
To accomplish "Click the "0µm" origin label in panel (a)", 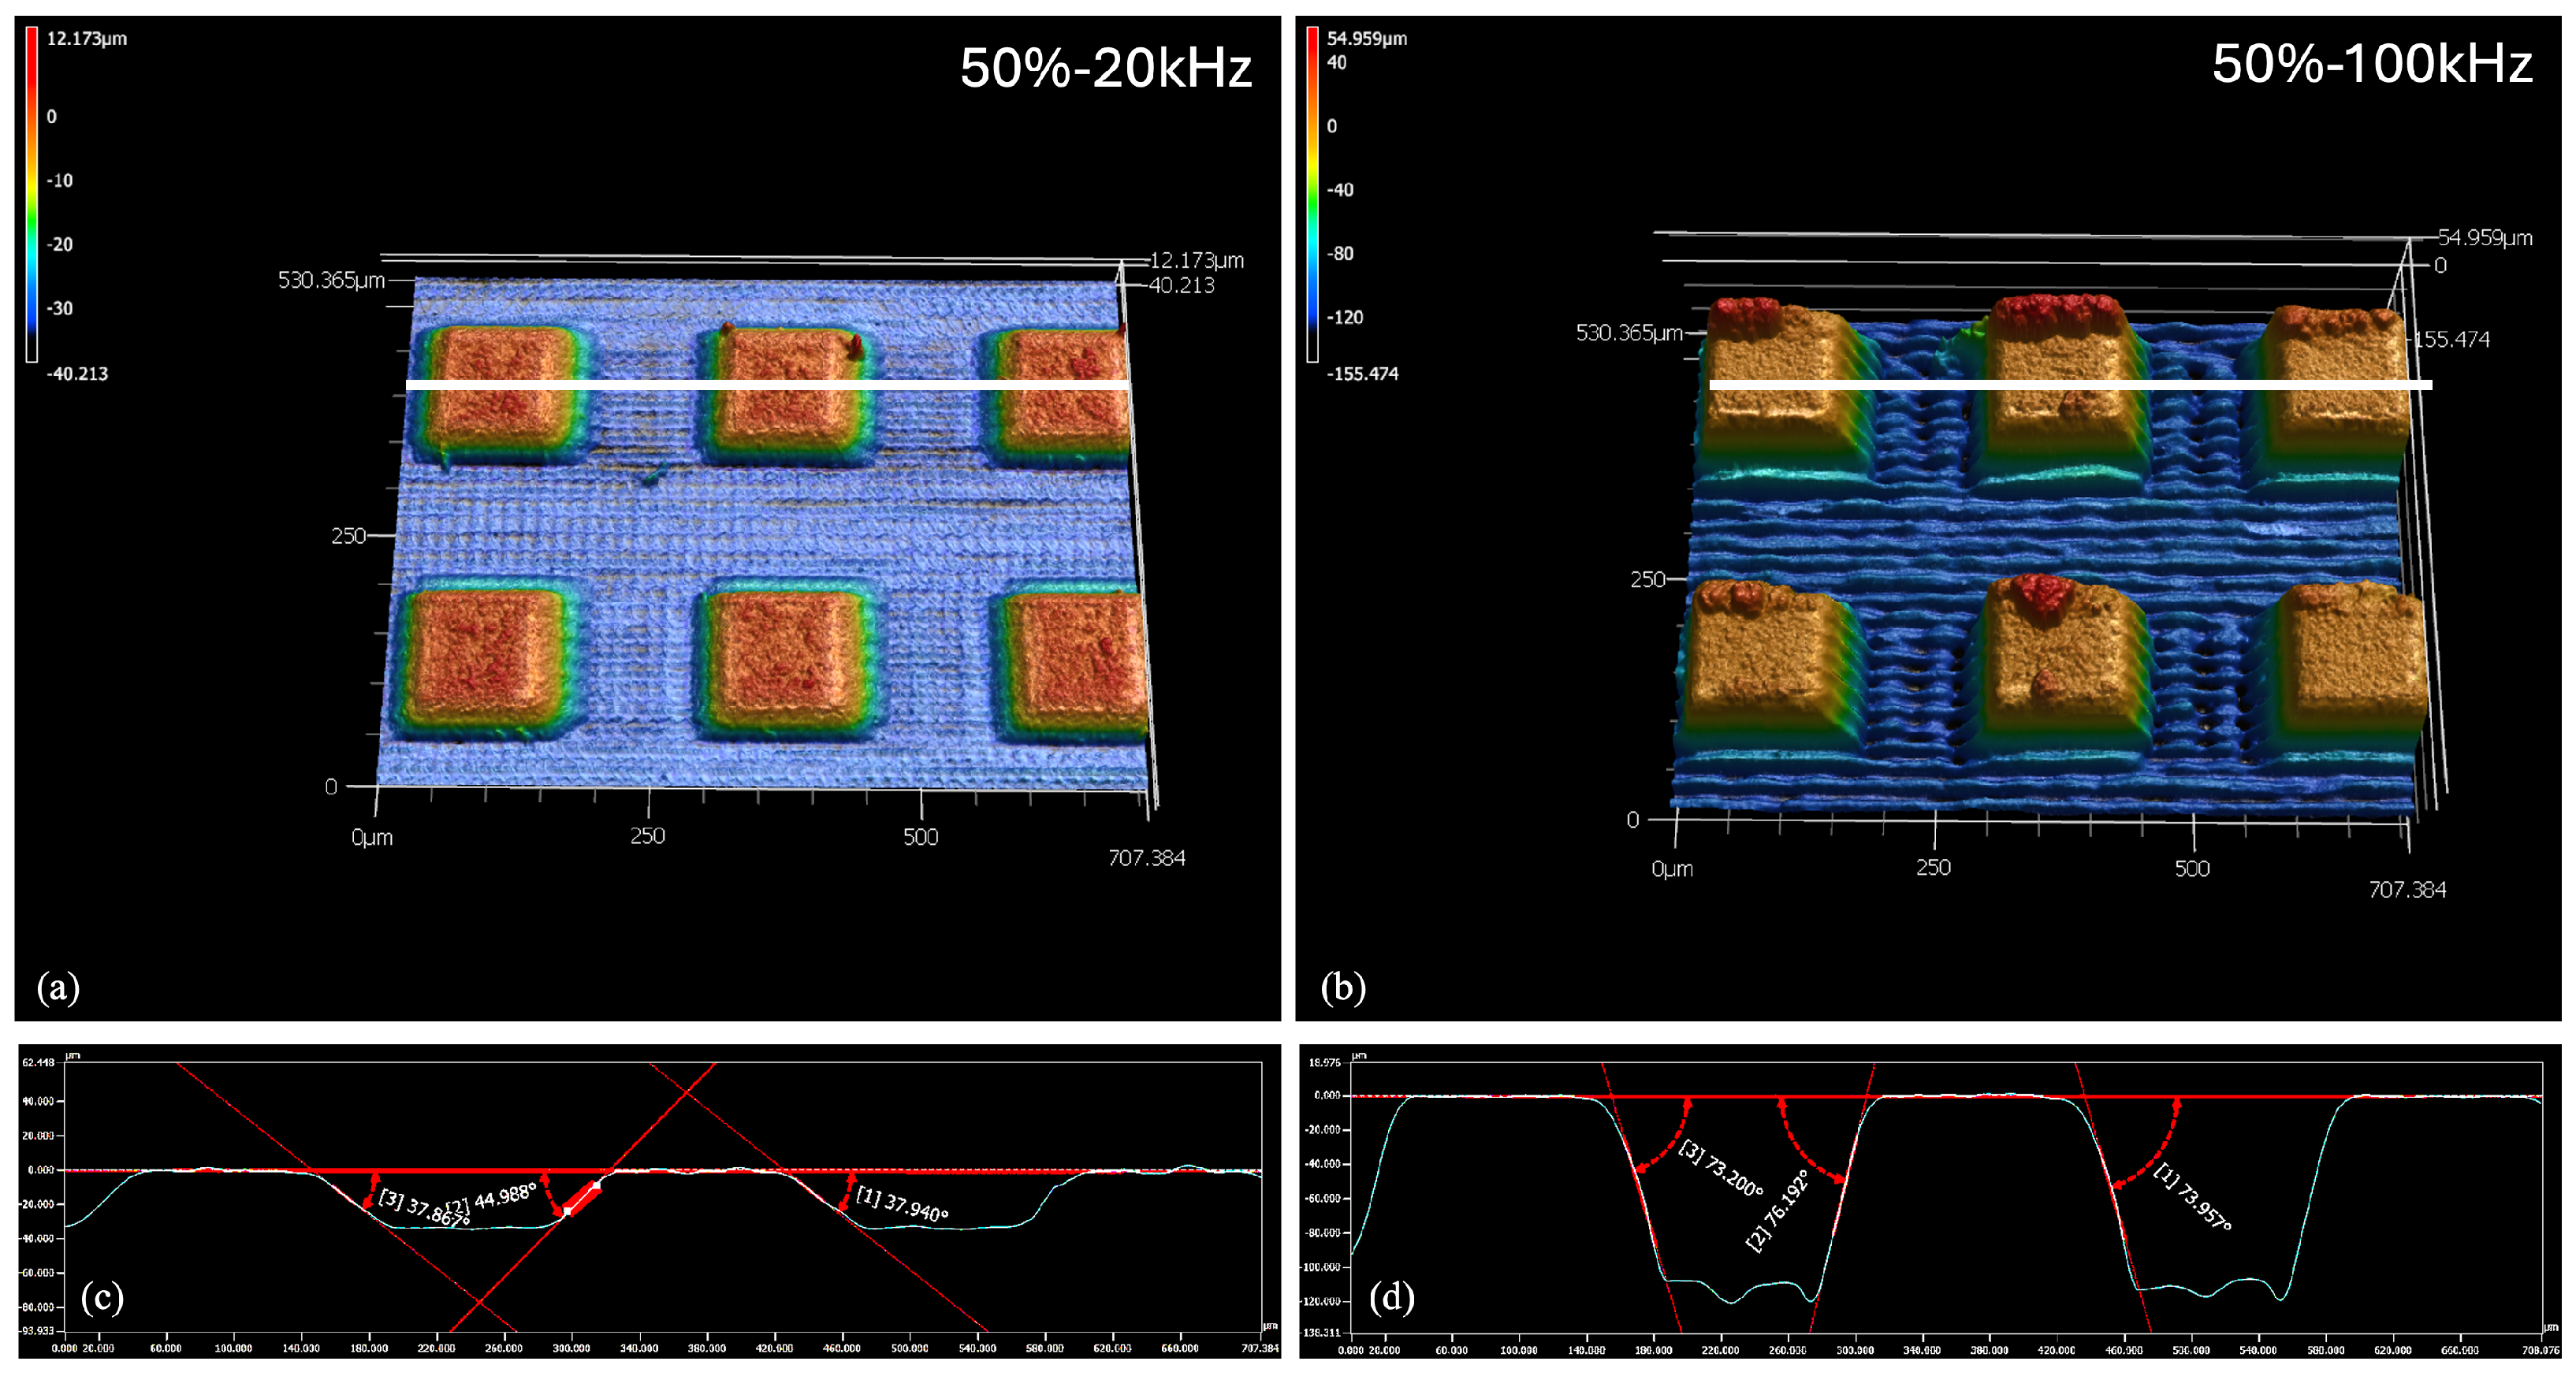I will coord(372,837).
